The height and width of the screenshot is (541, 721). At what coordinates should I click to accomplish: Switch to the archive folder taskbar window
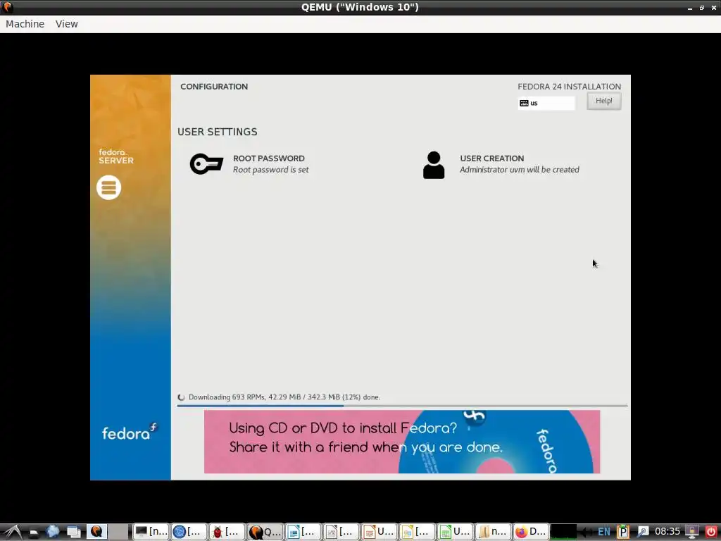click(493, 532)
